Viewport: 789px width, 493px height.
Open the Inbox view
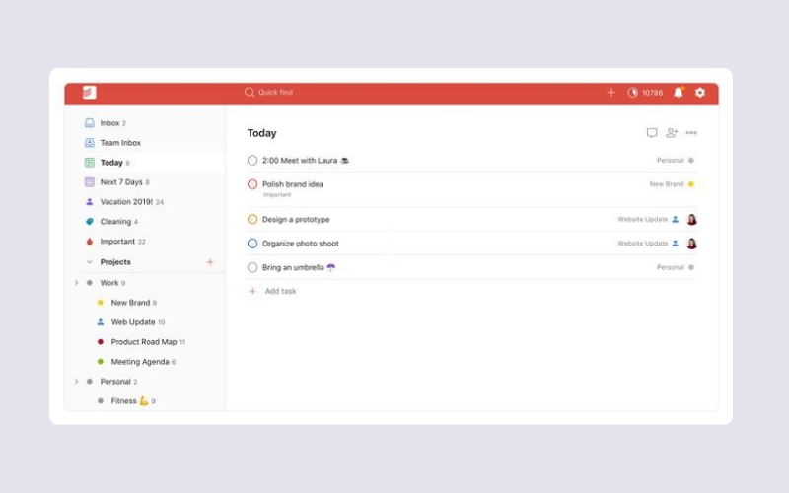point(109,123)
